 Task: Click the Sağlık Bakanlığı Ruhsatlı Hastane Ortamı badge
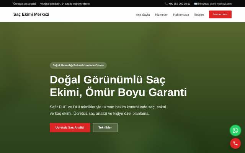(78, 65)
